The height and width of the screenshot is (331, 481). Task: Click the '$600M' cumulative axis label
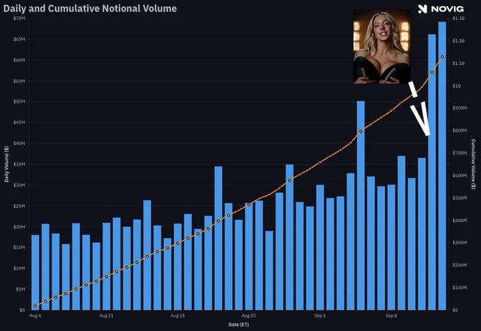460,175
